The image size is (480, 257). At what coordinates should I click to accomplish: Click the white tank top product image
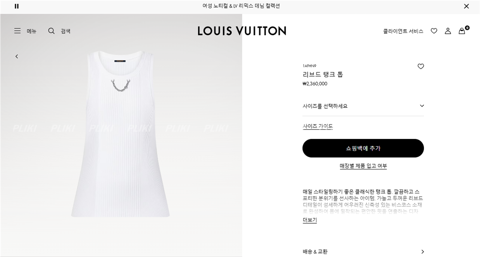pos(120,134)
